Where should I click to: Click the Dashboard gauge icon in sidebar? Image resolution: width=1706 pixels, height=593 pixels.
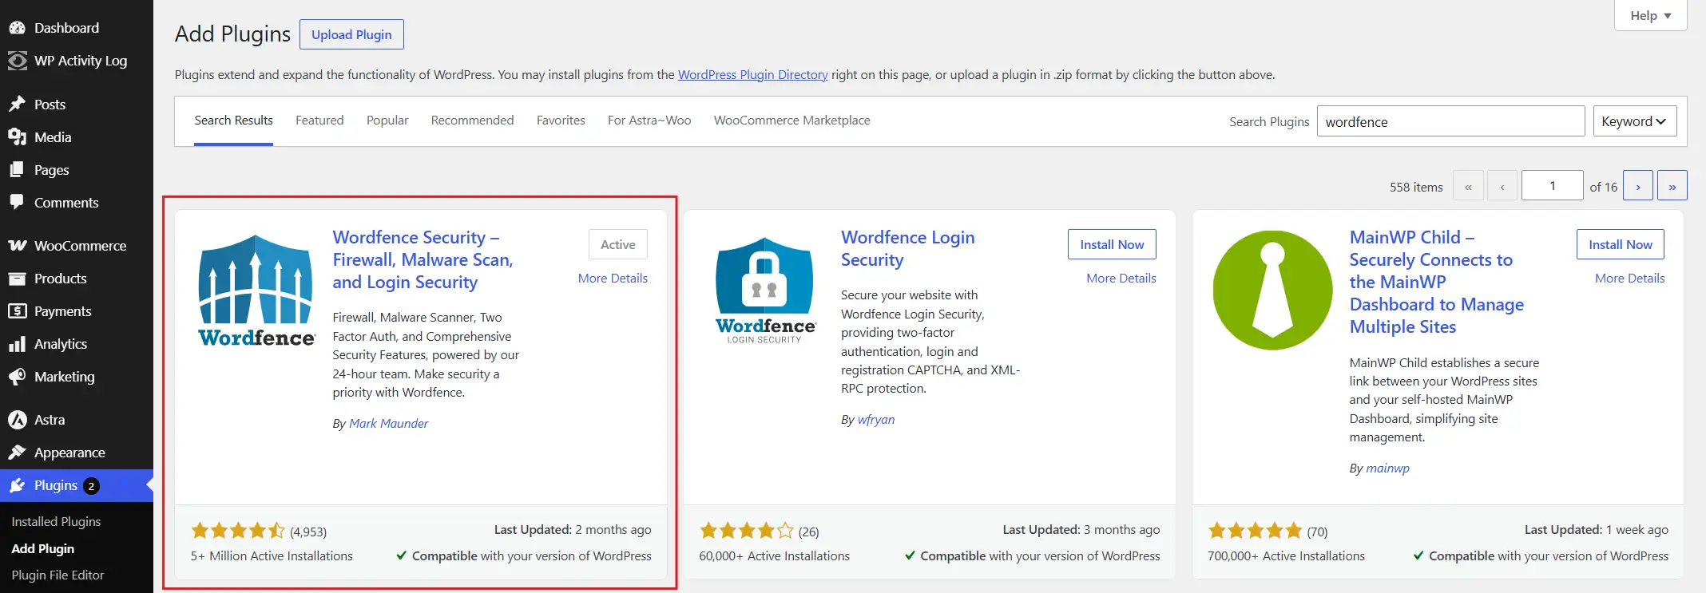pyautogui.click(x=17, y=28)
